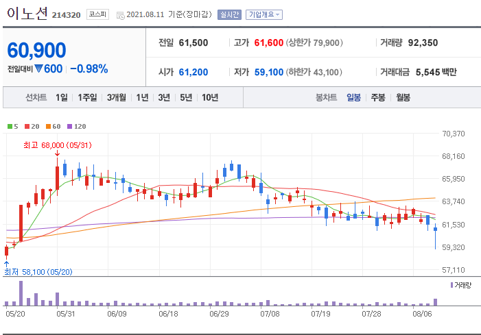Click the 2021.08.11 date text
481x335 pixels.
(145, 14)
